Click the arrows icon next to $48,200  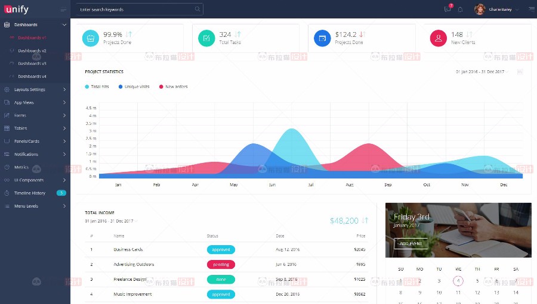[x=365, y=221]
